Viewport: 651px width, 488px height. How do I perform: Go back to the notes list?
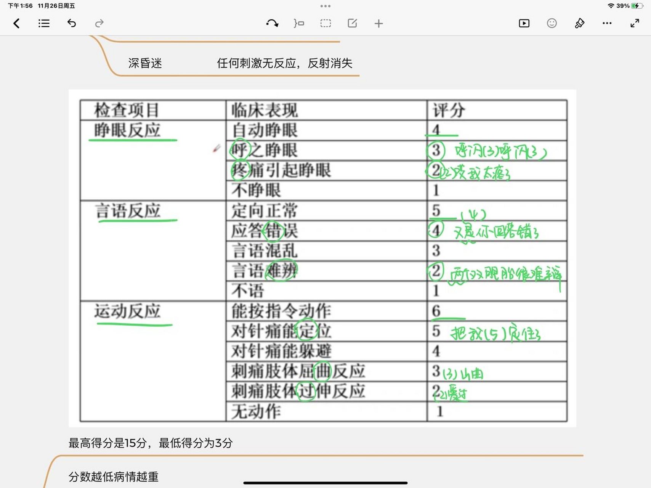tap(16, 23)
